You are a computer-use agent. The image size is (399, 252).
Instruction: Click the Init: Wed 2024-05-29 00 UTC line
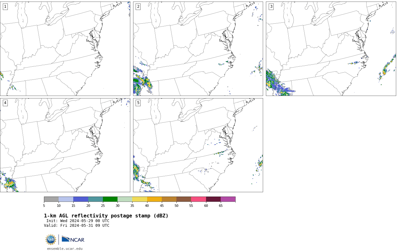[78, 221]
